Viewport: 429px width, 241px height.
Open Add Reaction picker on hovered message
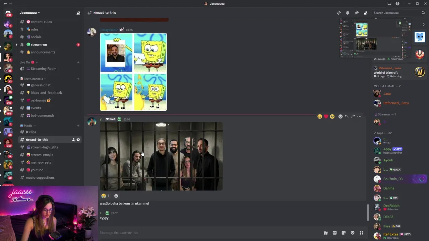(x=340, y=116)
